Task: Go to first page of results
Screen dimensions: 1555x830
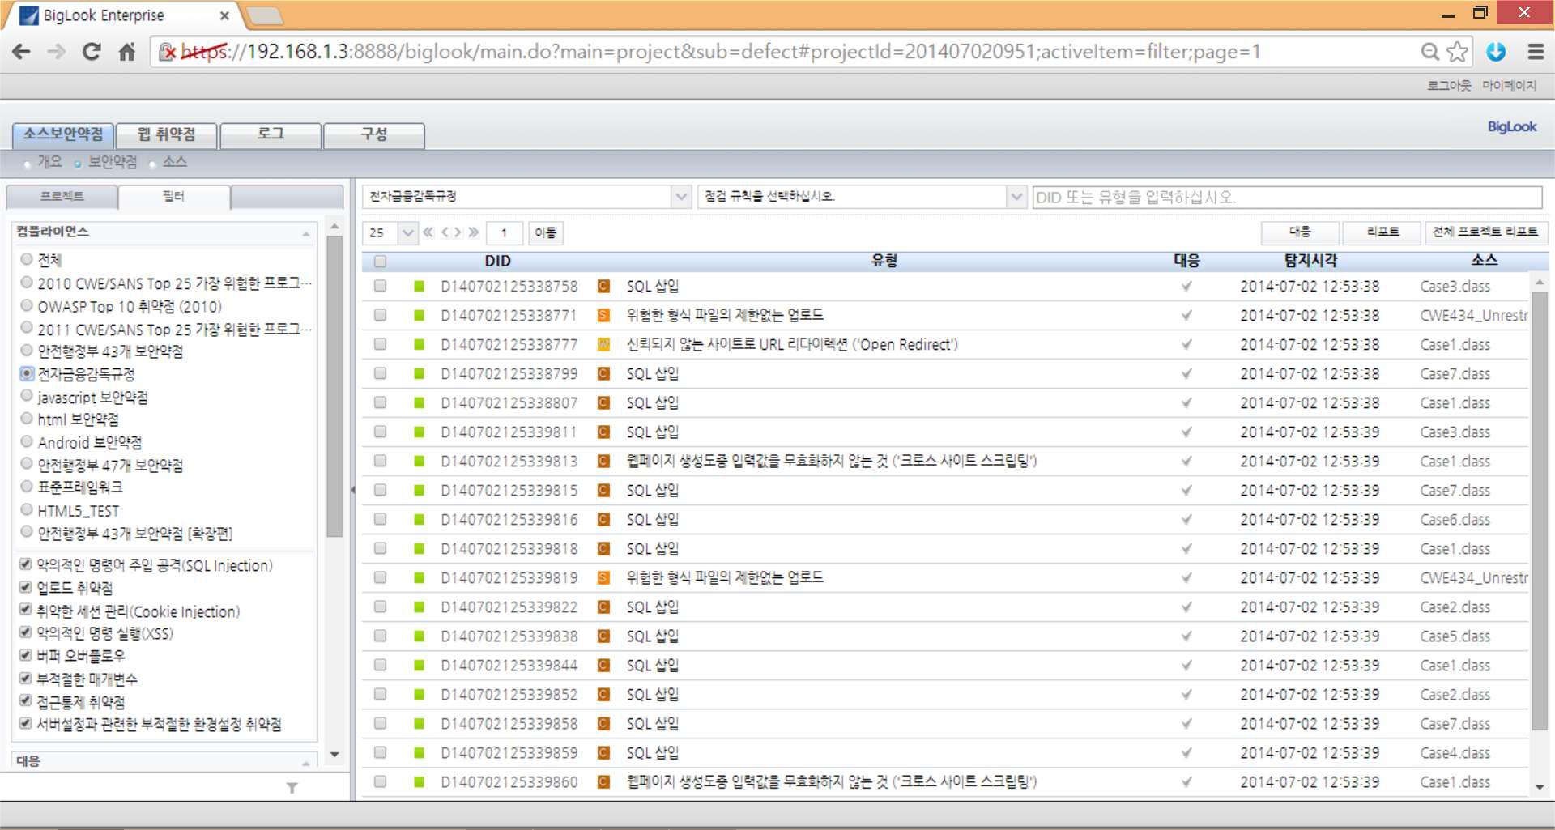Action: point(428,232)
